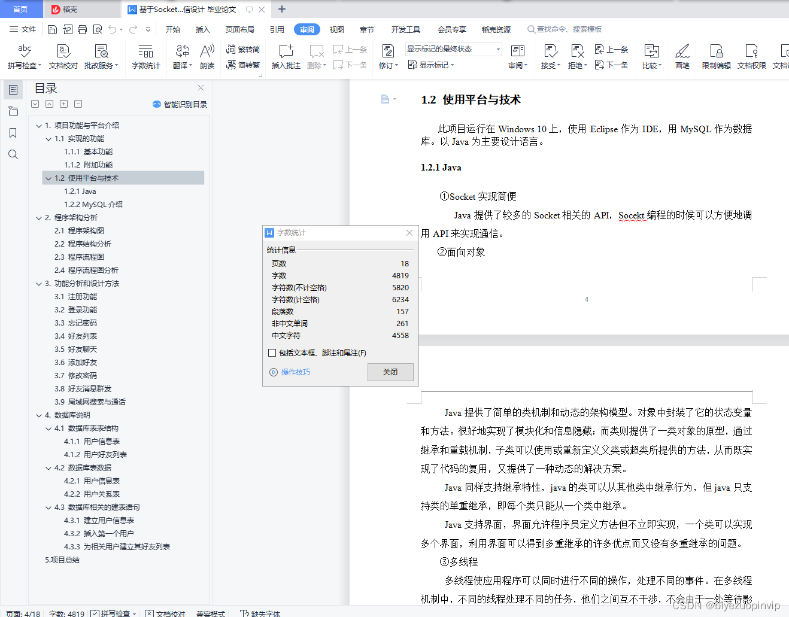
Task: Switch to the 开发工具 ribbon tab
Action: click(406, 29)
